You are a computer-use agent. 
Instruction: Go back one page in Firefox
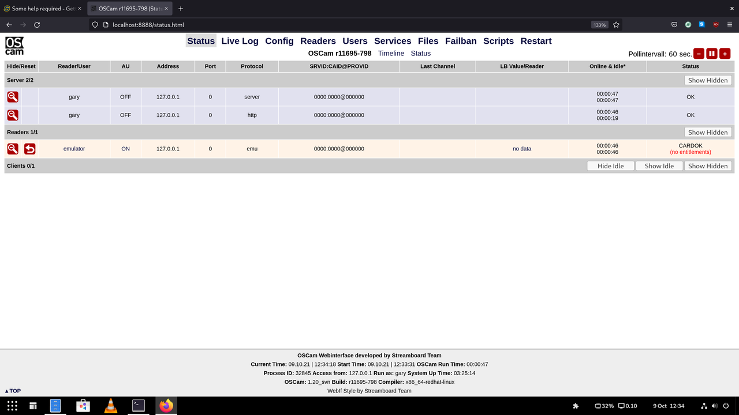coord(9,25)
